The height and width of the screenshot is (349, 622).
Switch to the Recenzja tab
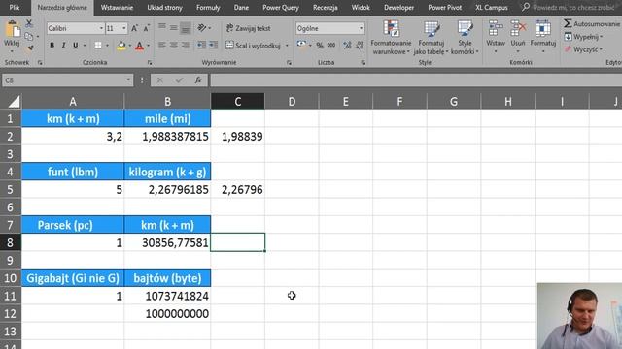[325, 7]
